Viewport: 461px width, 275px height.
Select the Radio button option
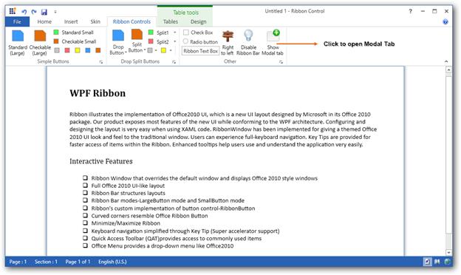point(185,41)
